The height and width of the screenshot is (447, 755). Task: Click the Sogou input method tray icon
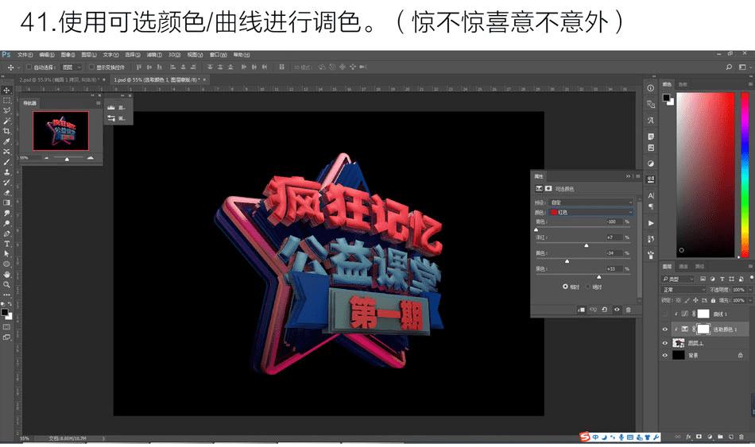coord(585,437)
